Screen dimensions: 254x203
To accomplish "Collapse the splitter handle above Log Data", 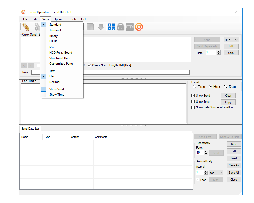I will tap(131, 79).
